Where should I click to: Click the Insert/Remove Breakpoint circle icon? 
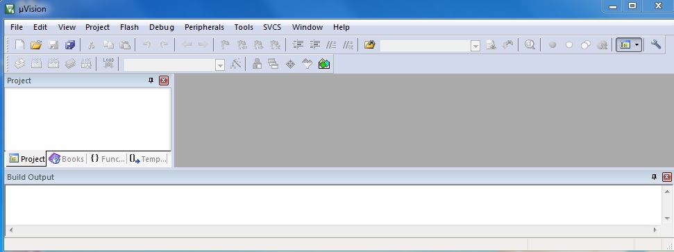click(553, 44)
